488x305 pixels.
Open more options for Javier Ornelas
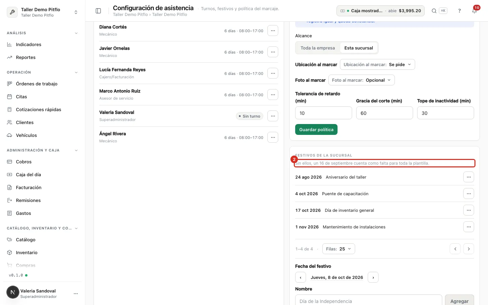click(x=273, y=52)
